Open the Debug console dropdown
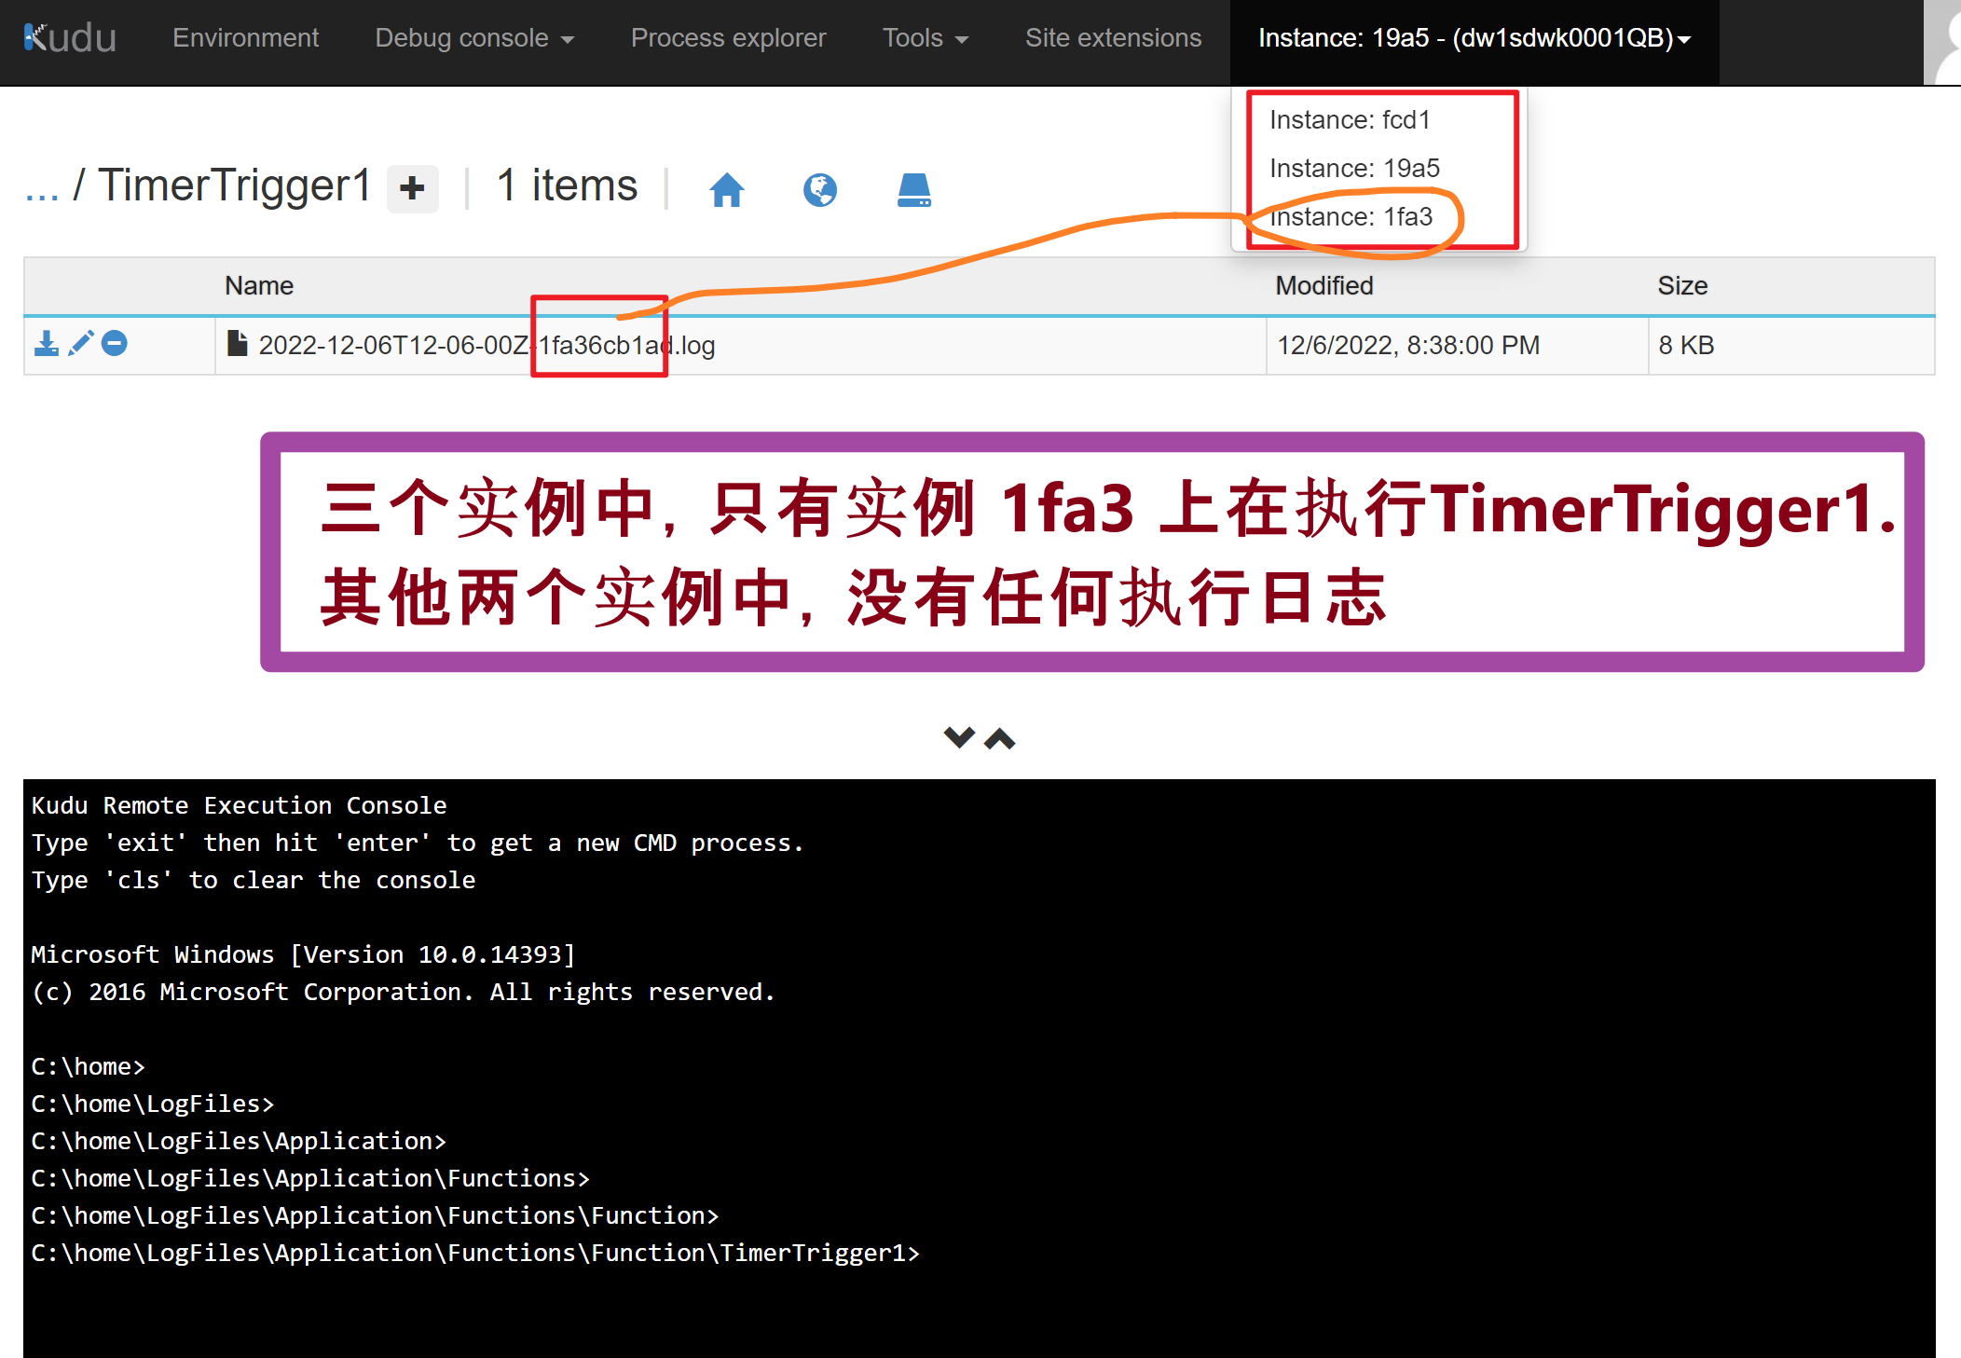1961x1358 pixels. coord(473,38)
